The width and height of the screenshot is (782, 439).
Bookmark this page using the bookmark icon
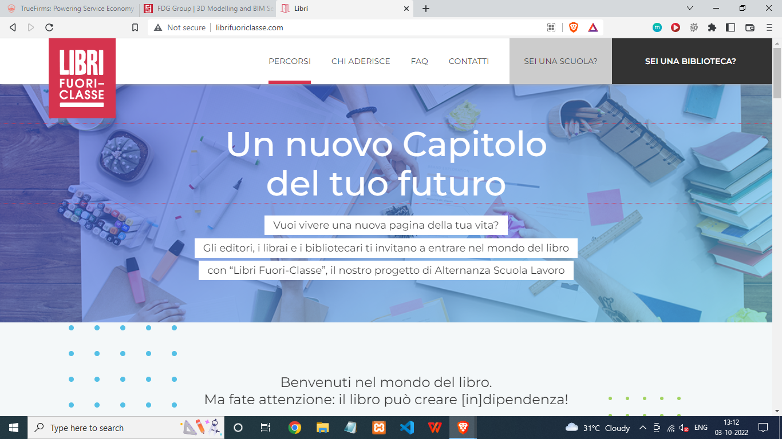point(135,27)
